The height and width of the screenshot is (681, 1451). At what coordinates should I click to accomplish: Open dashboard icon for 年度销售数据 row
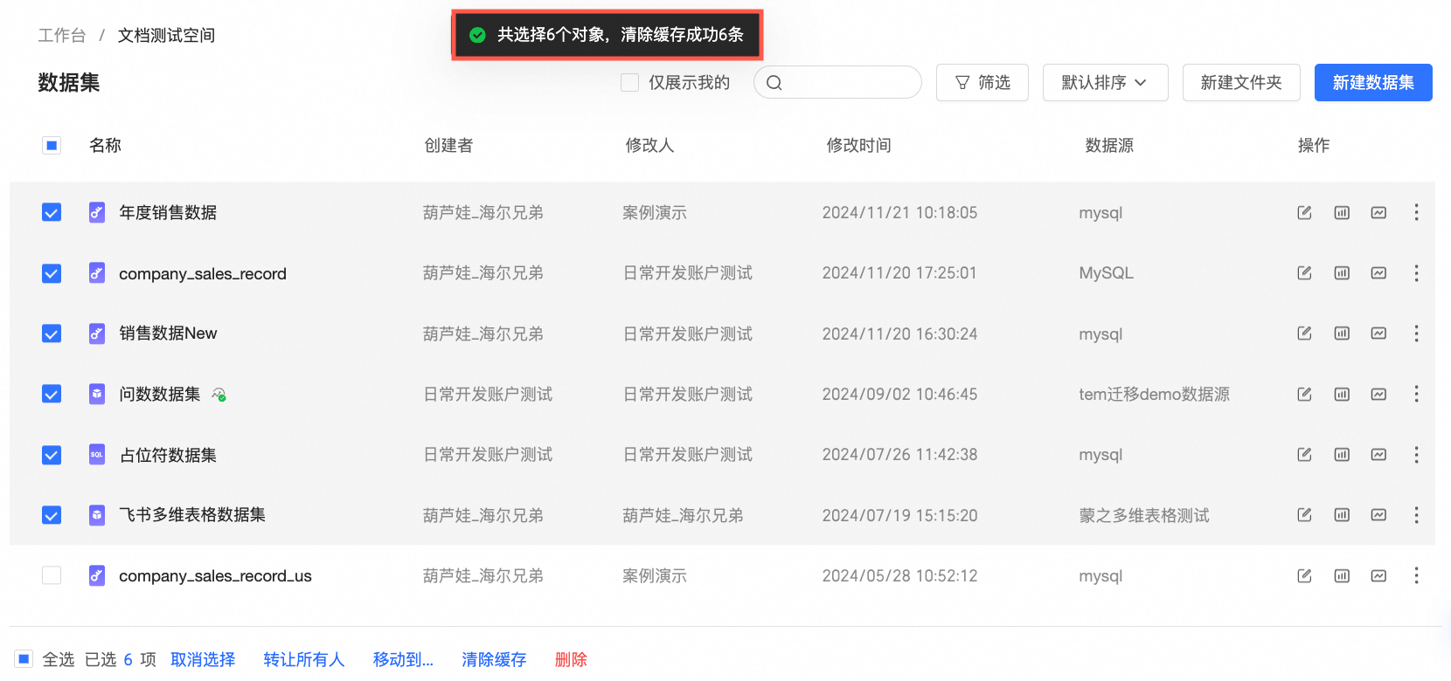click(x=1342, y=212)
